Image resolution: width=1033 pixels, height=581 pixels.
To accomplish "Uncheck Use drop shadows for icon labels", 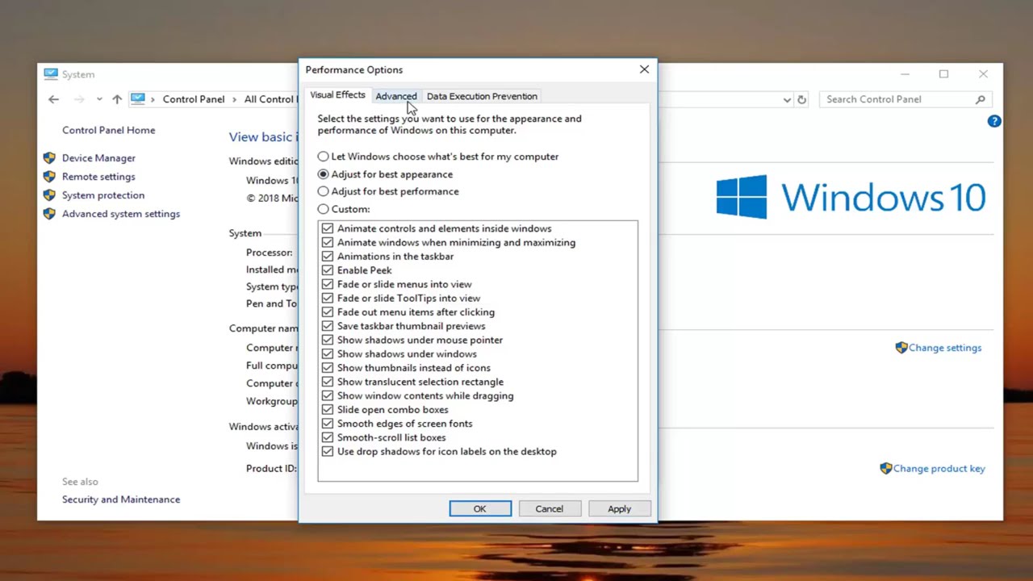I will pyautogui.click(x=328, y=452).
